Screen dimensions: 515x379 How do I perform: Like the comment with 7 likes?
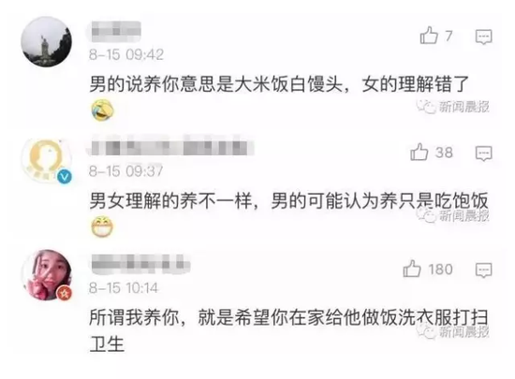429,36
